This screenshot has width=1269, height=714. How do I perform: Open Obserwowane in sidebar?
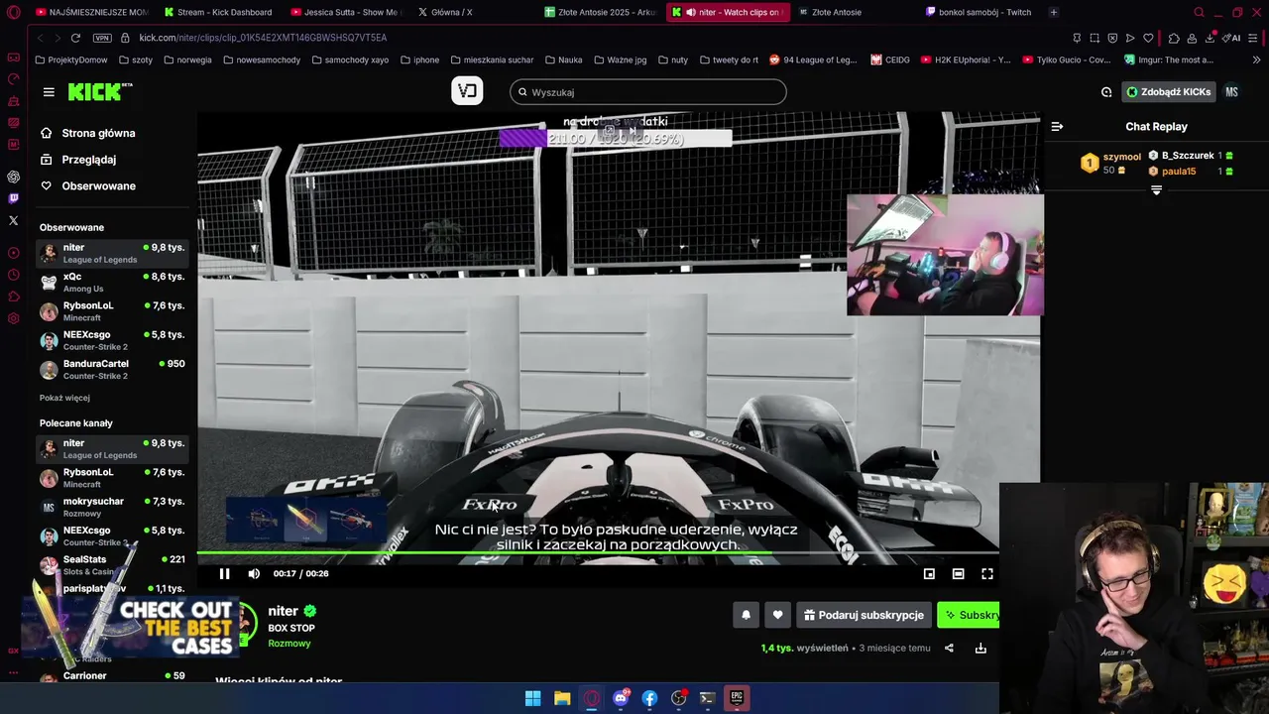(98, 185)
